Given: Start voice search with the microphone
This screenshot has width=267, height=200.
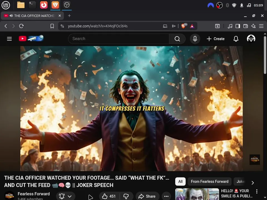Looking at the screenshot, I should pos(195,39).
